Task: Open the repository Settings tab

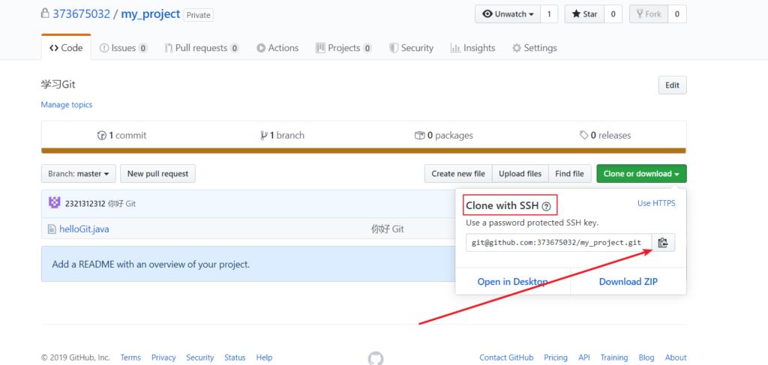Action: 534,48
